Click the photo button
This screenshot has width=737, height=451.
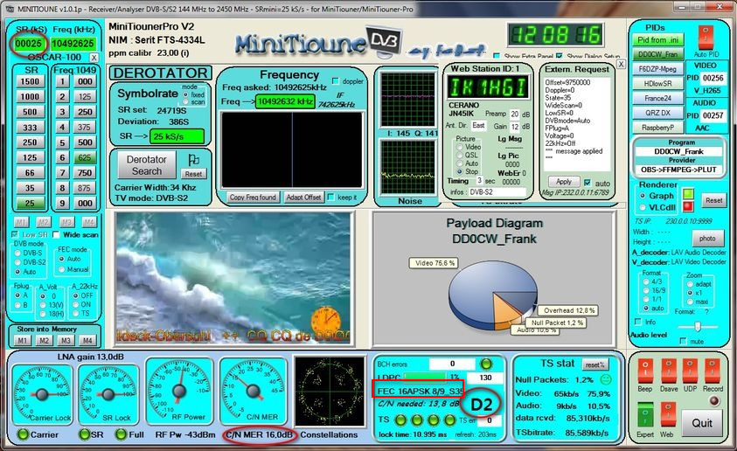coord(707,239)
